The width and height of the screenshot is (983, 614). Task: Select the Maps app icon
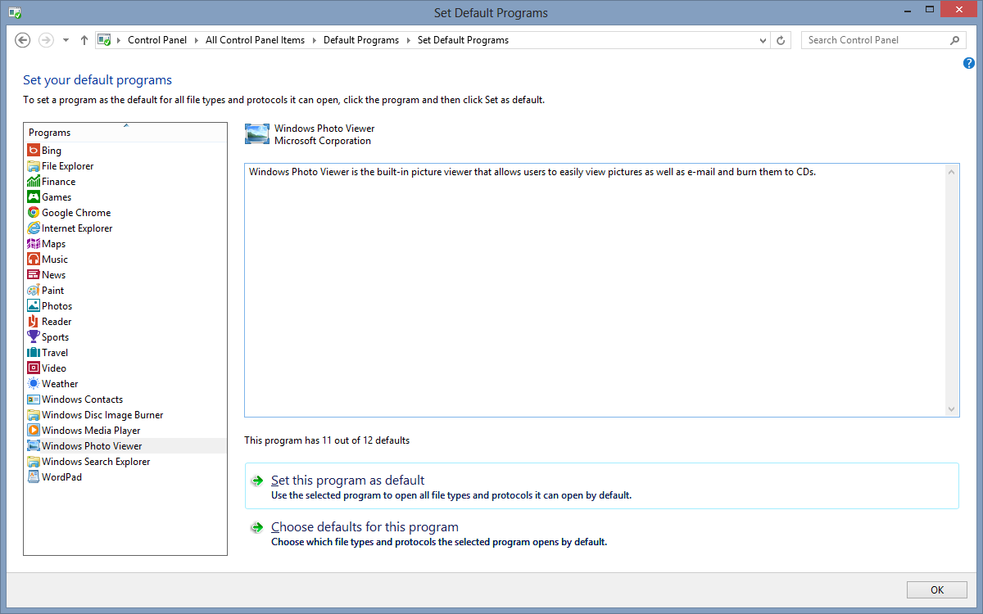click(34, 244)
